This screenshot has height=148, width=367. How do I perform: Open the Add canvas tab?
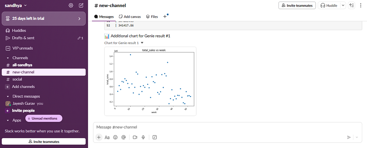tap(130, 17)
